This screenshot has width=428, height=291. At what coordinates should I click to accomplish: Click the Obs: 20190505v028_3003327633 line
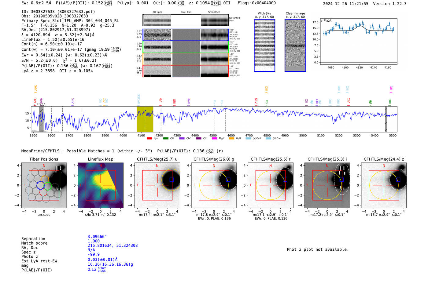(55, 16)
